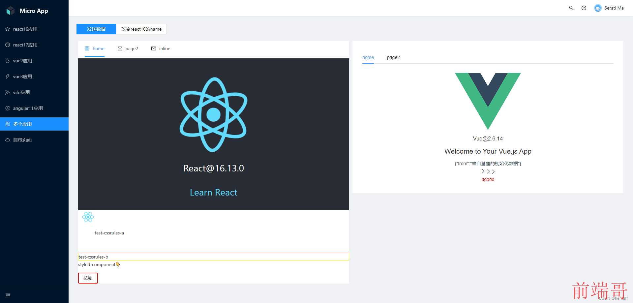Click the Vue logo image
The image size is (633, 303).
click(488, 101)
